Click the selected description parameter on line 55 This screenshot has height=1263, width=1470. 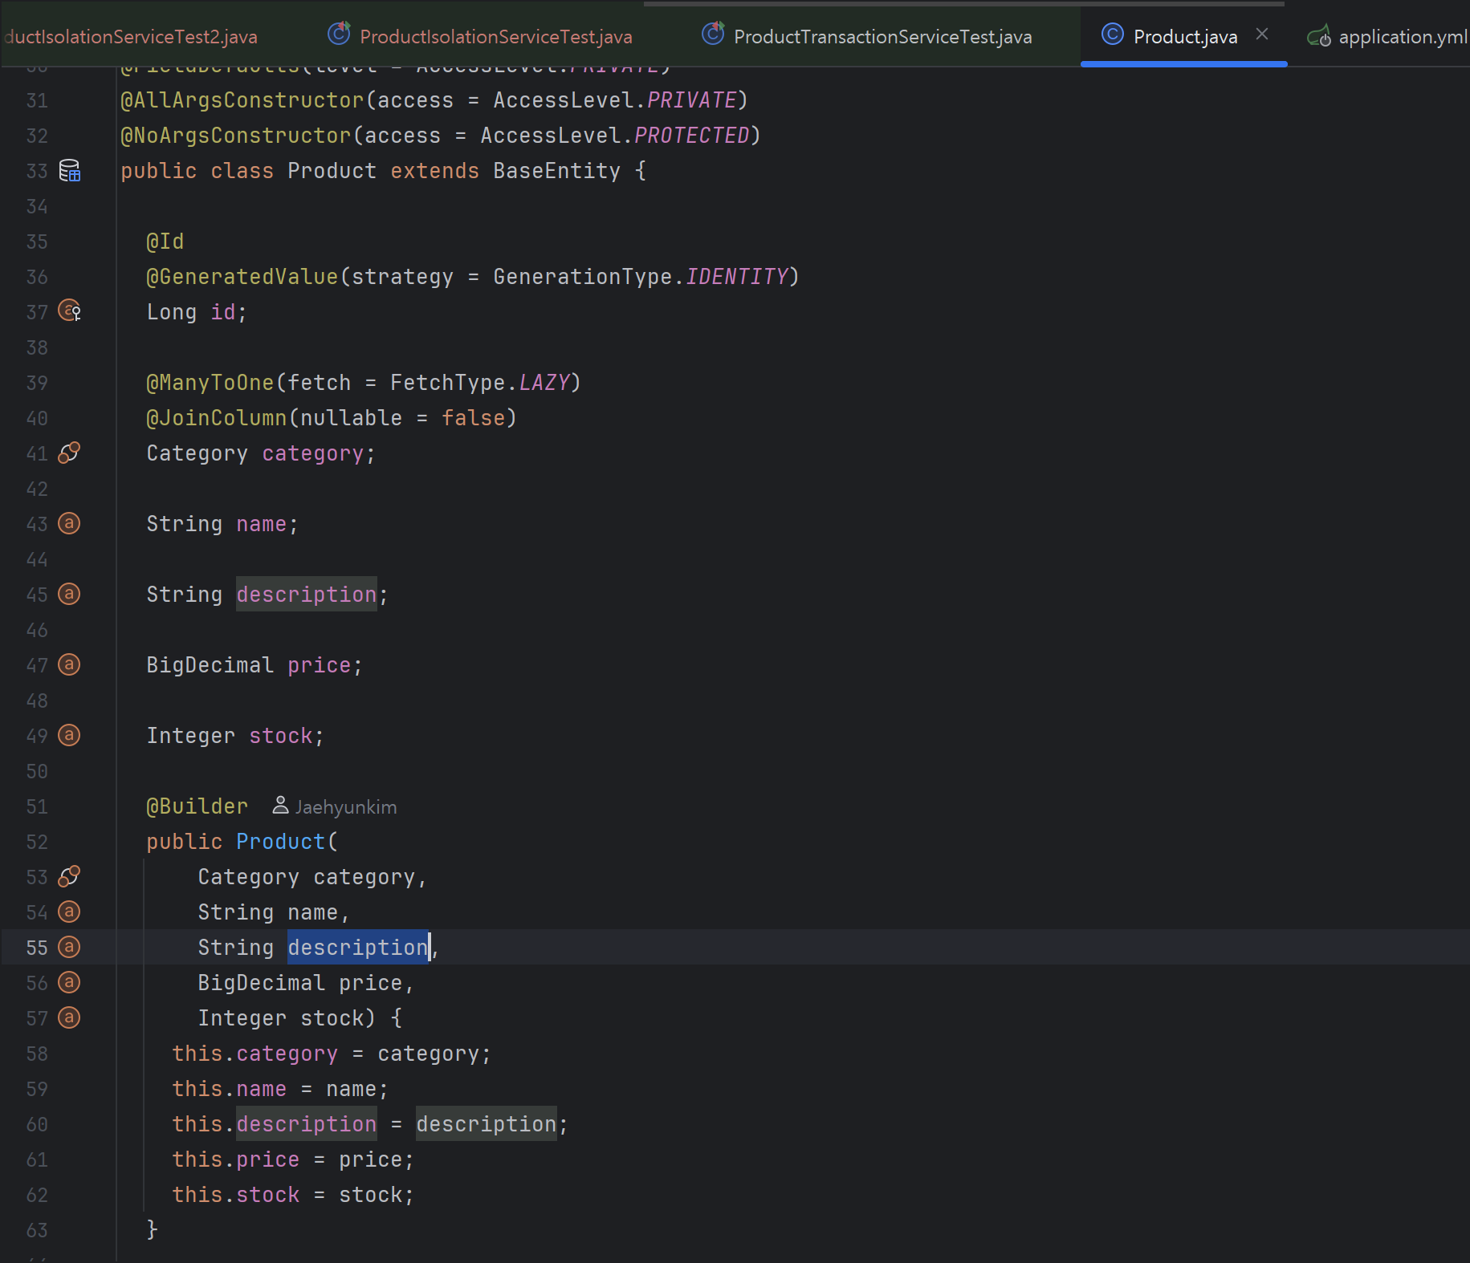click(x=358, y=948)
